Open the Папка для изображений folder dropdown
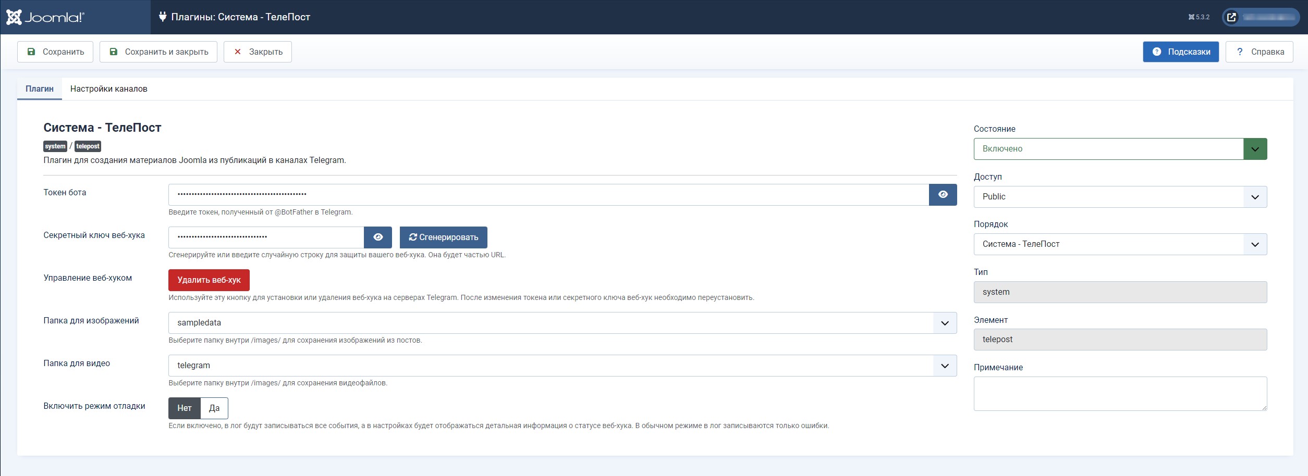 point(562,323)
